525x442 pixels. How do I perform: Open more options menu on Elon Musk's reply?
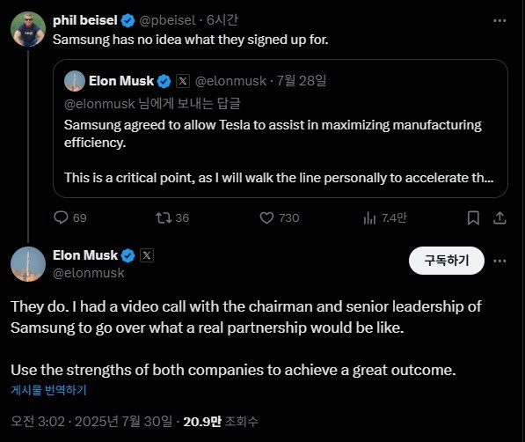pos(499,261)
